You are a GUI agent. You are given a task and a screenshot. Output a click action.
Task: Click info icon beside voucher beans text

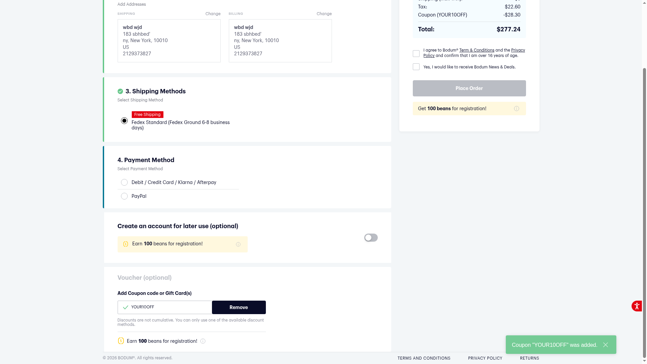[x=203, y=341]
